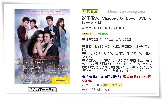Screen dimensions: 163x100
Task: Click the 言語: 北京語 字幕 info line
Action: [118, 48]
